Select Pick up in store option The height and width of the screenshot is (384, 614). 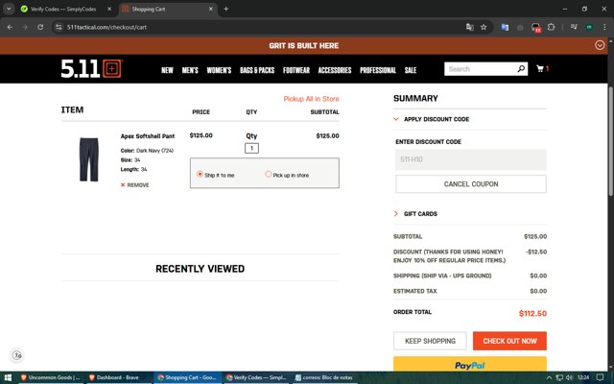tap(269, 174)
